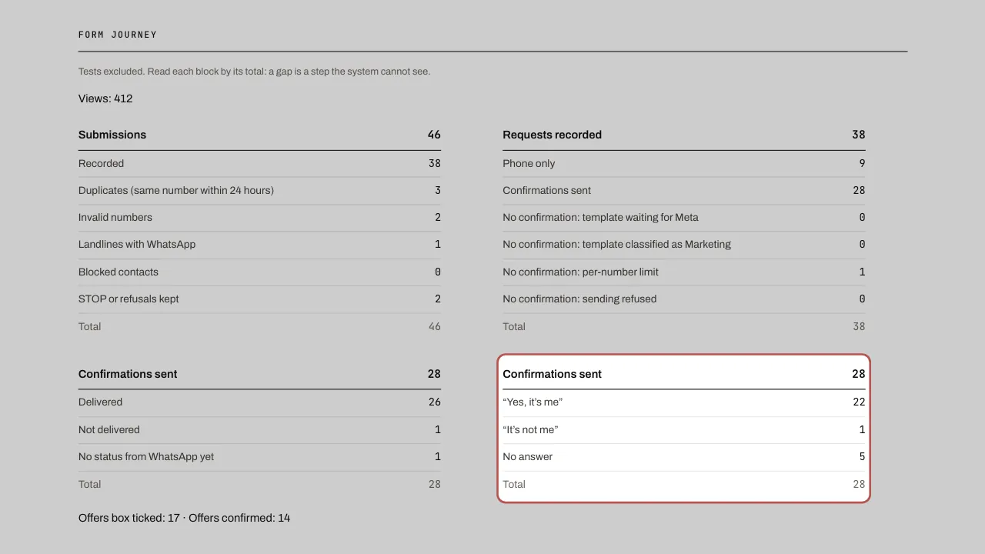Click the Total label in Requests recorded block
This screenshot has height=554, width=985.
pyautogui.click(x=514, y=326)
